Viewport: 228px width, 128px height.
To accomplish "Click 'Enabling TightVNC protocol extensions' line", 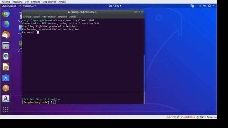I will (x=50, y=26).
